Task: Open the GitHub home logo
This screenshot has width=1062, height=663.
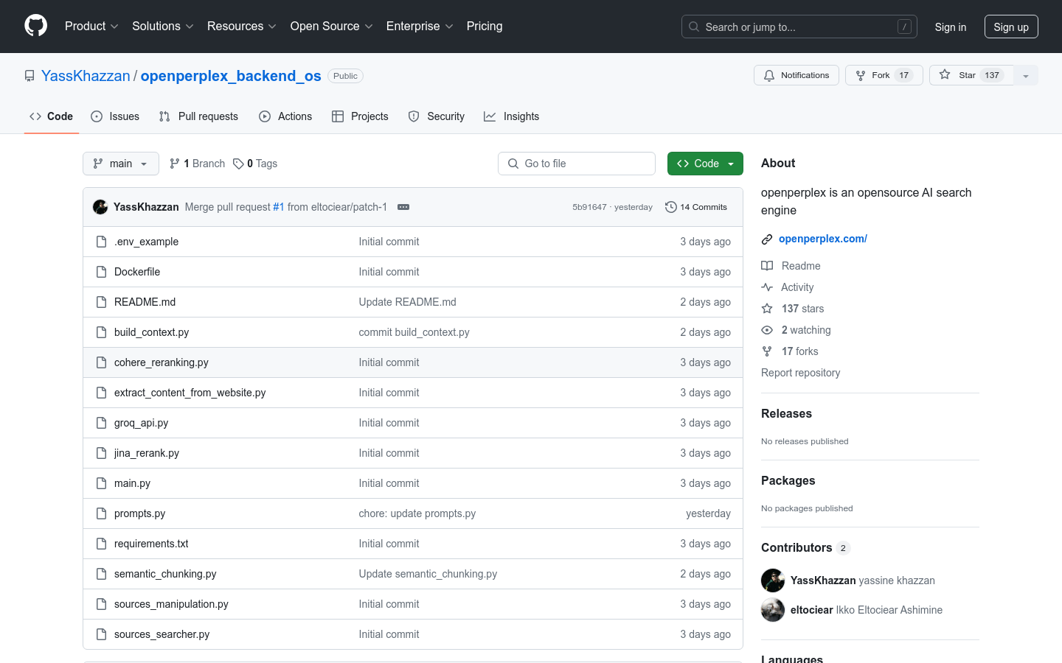Action: click(35, 26)
